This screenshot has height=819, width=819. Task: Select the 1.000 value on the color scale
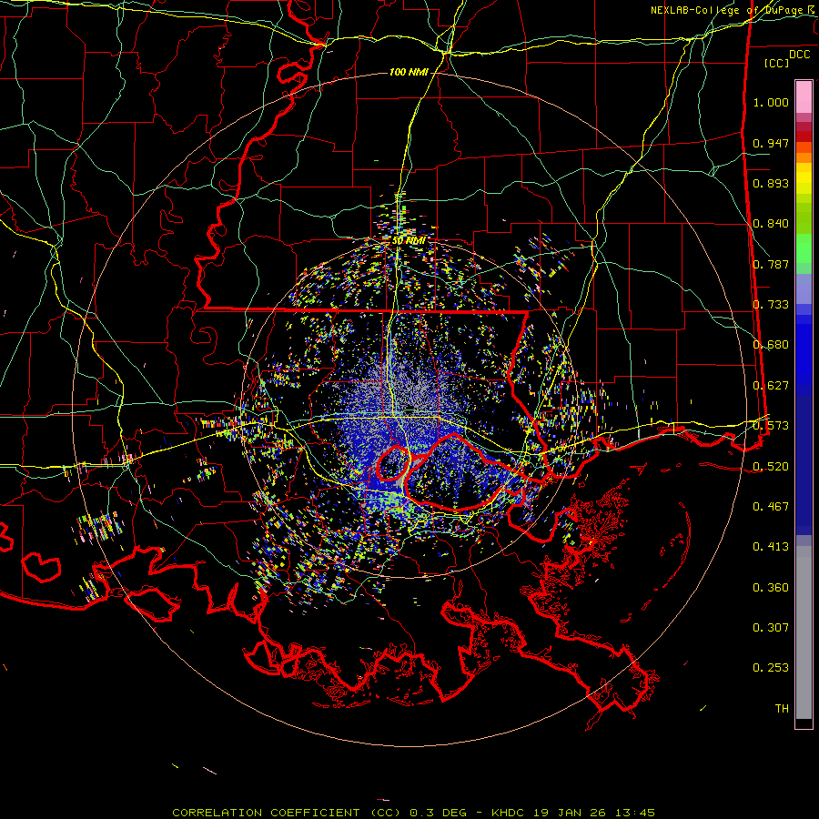point(771,102)
